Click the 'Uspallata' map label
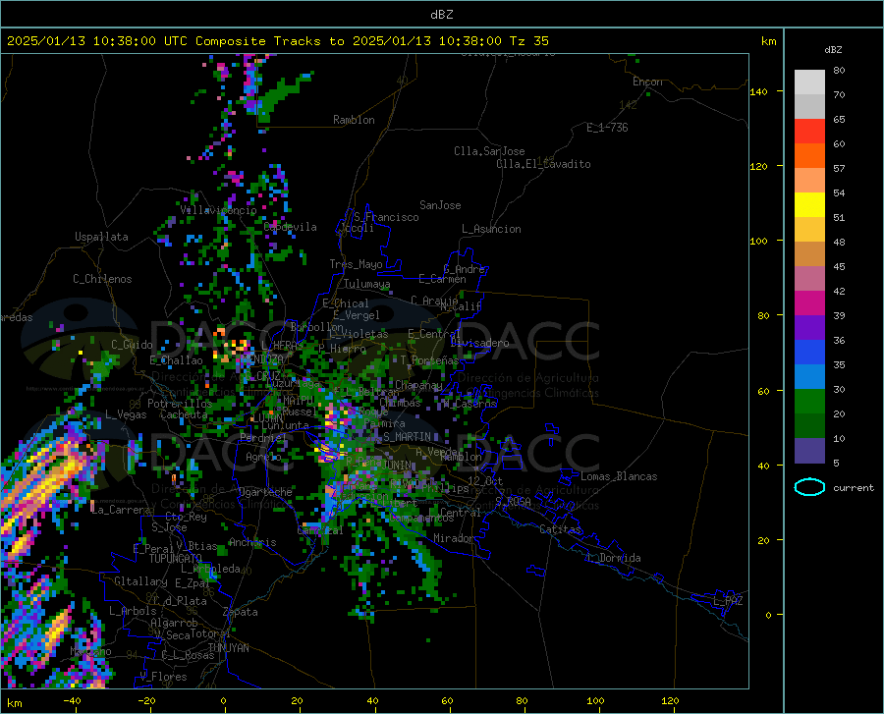Screen dimensions: 884x714 pos(101,237)
